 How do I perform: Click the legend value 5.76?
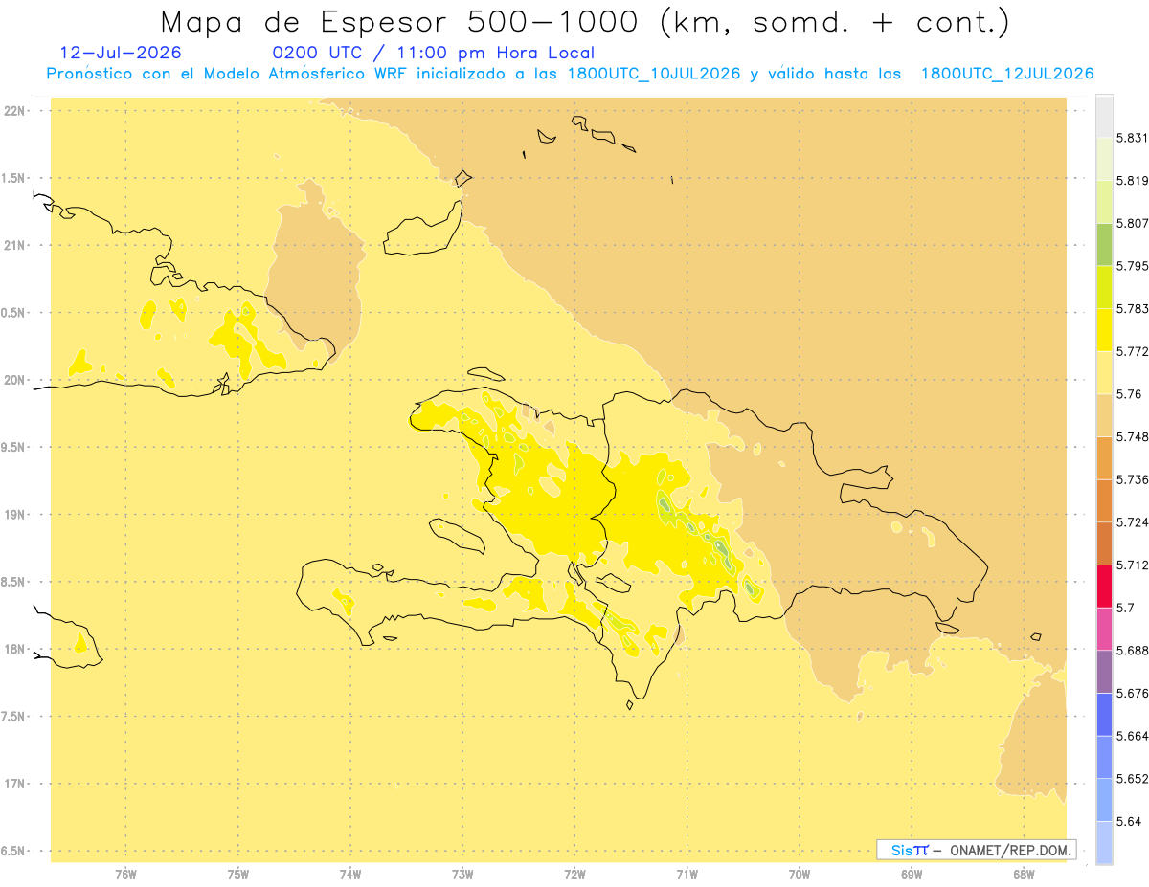click(x=1129, y=394)
